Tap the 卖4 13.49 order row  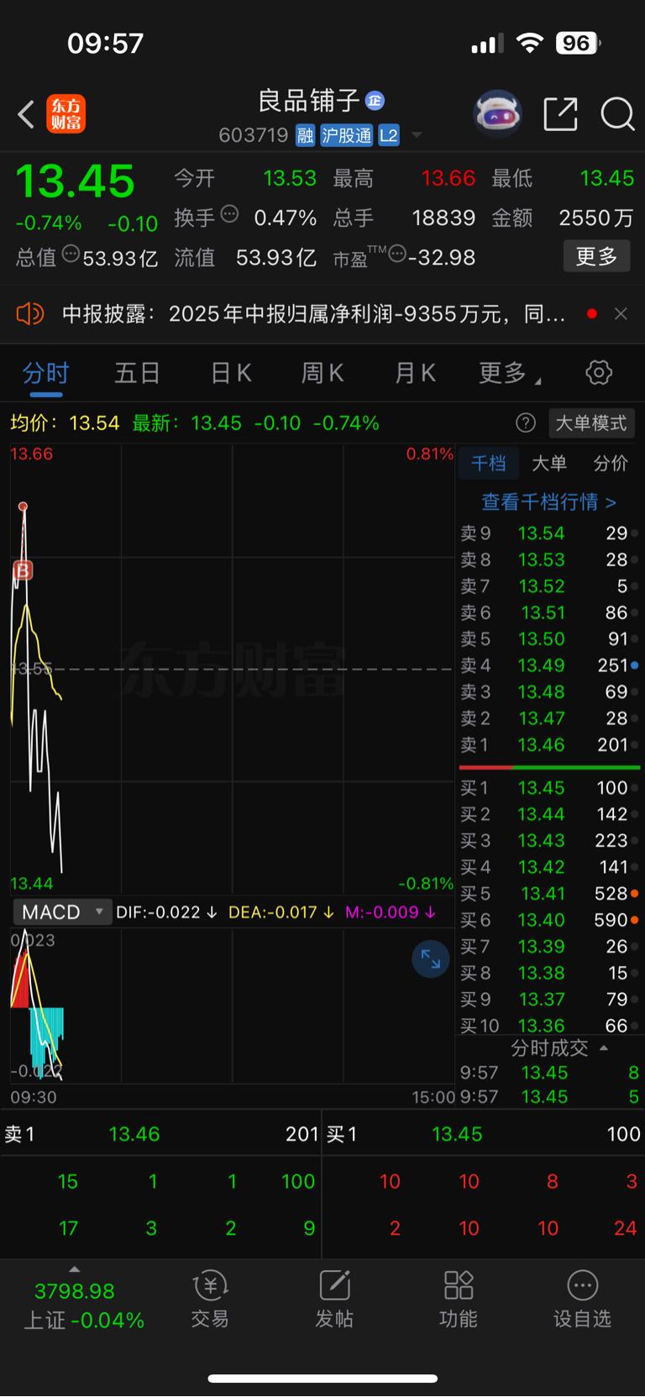[x=550, y=665]
